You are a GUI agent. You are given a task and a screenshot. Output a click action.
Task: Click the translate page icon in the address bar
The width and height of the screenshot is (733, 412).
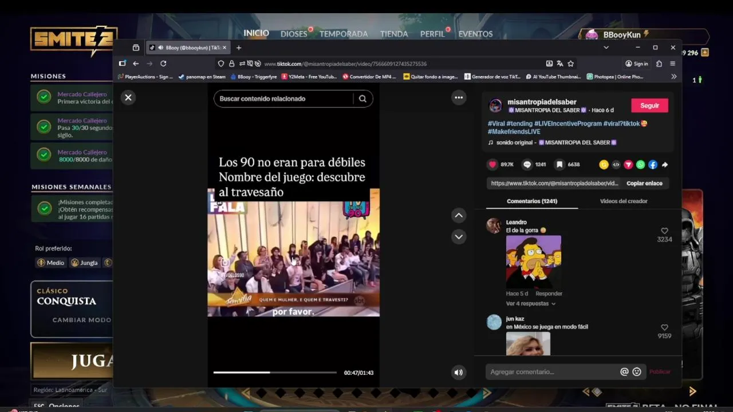click(560, 64)
